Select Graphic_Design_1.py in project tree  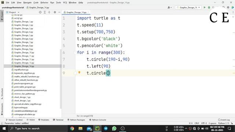pyautogui.click(x=23, y=22)
